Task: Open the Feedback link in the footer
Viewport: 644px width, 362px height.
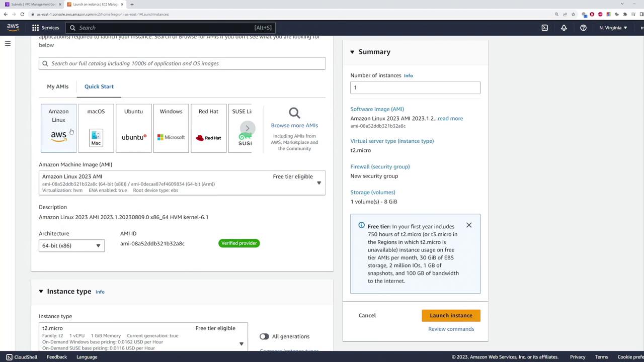Action: click(57, 357)
